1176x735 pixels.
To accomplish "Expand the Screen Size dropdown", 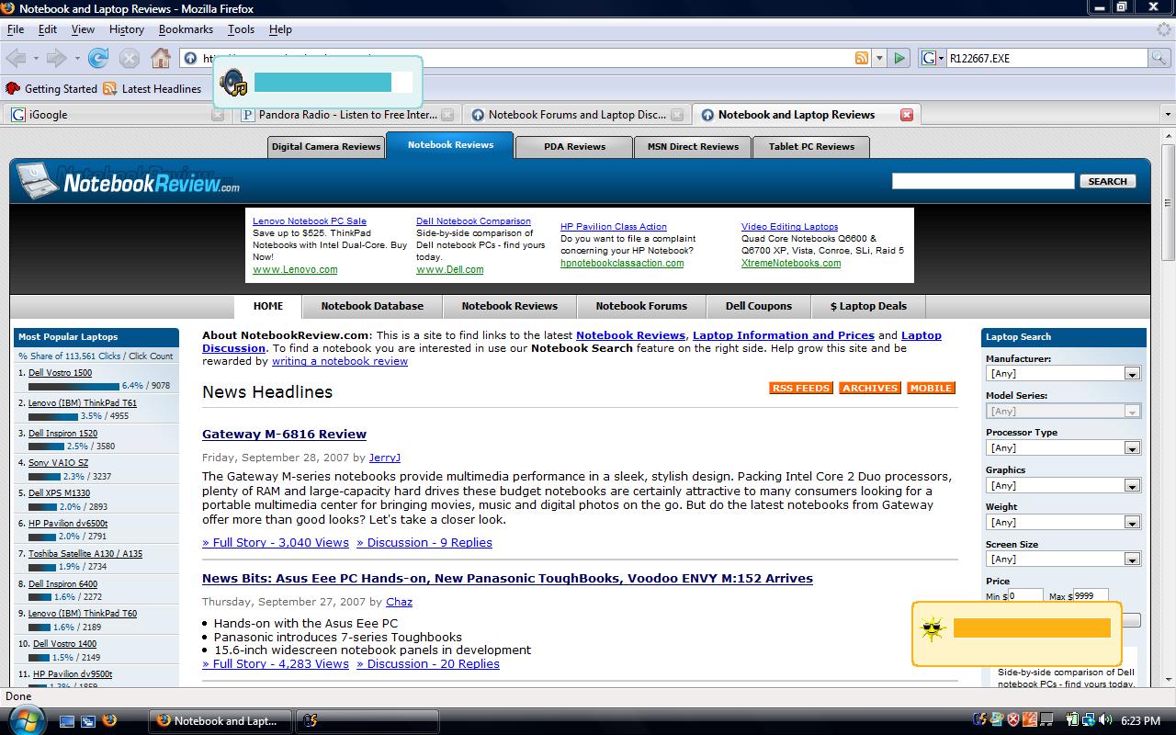I will [1132, 559].
